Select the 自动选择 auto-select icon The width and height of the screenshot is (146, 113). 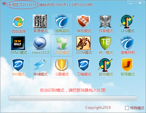point(18,22)
